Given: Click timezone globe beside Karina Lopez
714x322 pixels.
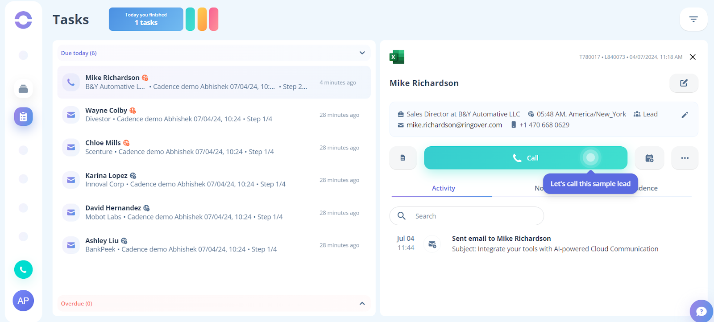Looking at the screenshot, I should (x=133, y=176).
